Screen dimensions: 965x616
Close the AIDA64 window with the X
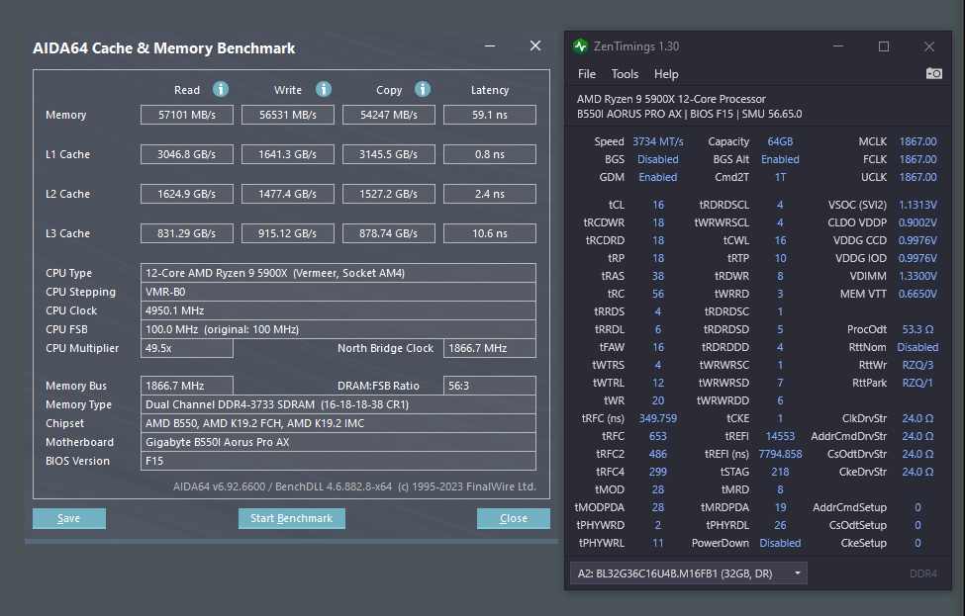pyautogui.click(x=535, y=45)
